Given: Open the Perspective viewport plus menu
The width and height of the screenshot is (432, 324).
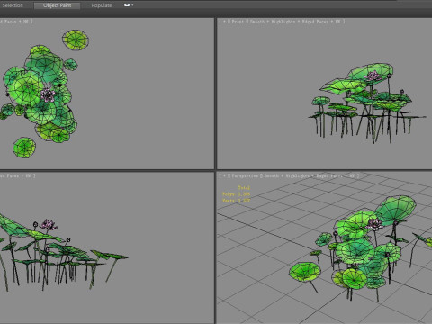Looking at the screenshot, I should click(x=224, y=176).
